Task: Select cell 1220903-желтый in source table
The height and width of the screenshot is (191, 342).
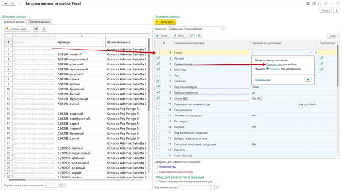Action: tap(81, 148)
